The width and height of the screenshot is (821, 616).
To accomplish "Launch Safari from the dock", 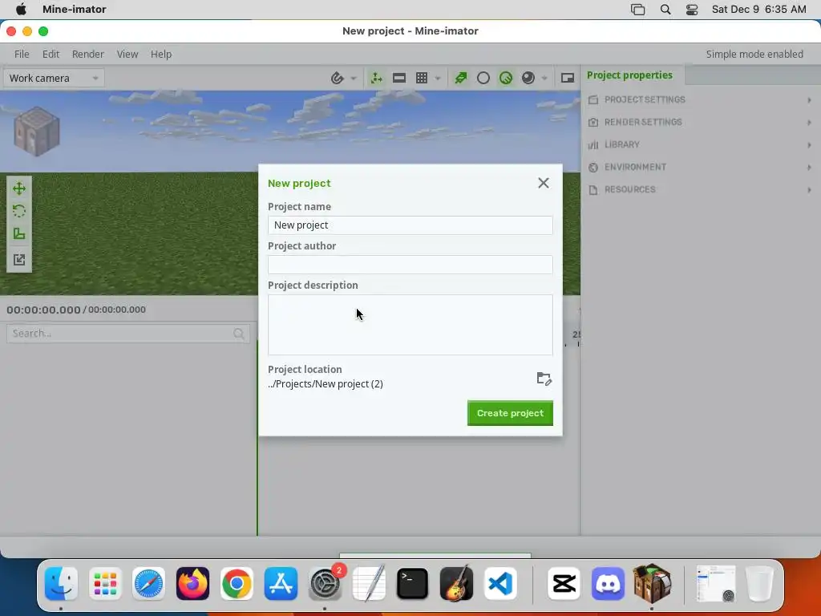I will 148,584.
